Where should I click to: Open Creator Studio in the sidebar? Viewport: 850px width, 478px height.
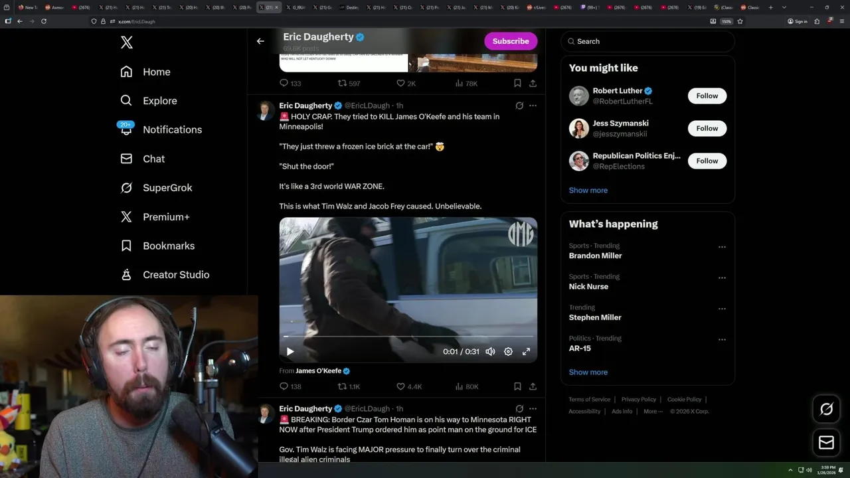click(x=165, y=274)
